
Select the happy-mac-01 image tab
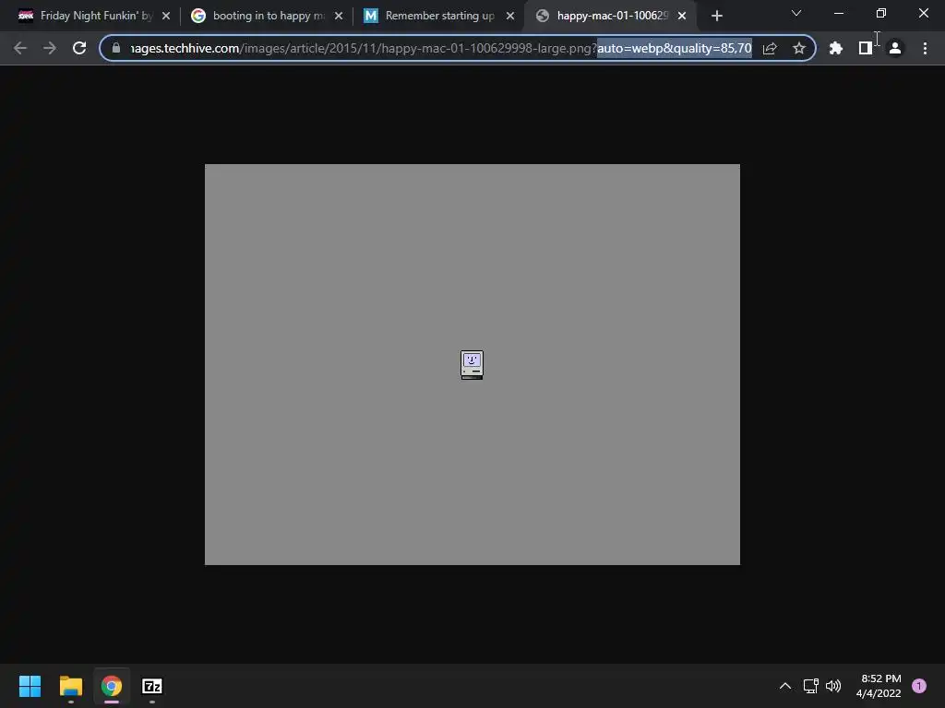611,16
